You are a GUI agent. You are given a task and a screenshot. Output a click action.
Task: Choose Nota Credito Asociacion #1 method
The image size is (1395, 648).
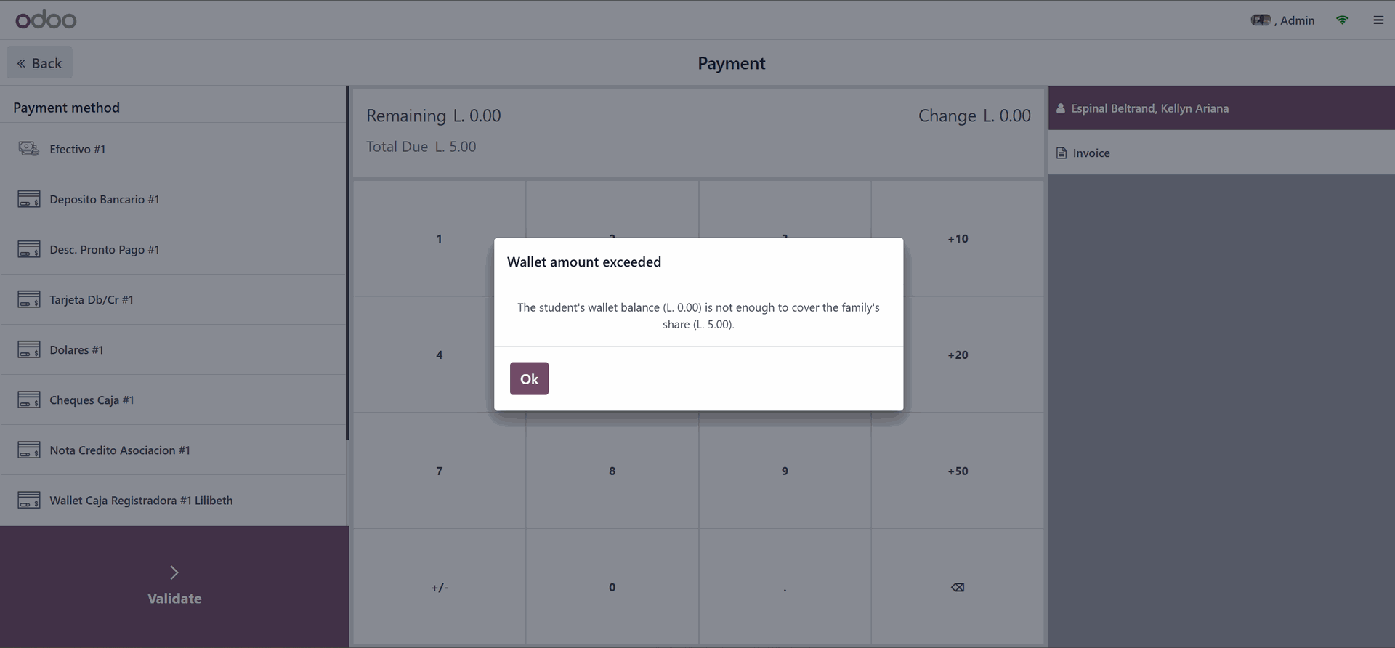(x=120, y=450)
